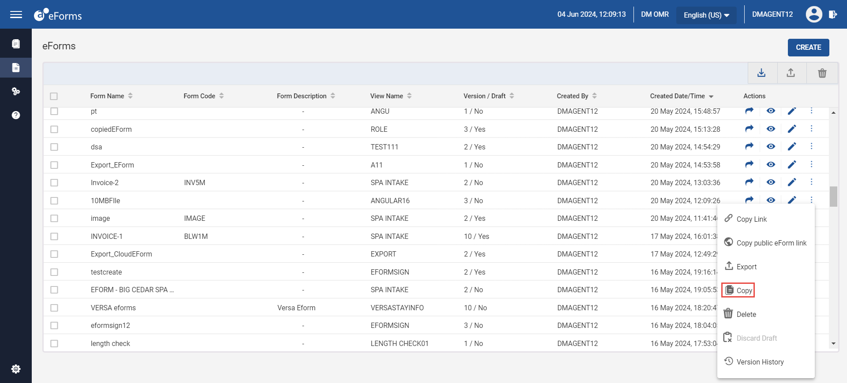The image size is (847, 383).
Task: Click the table scrollbar thumb
Action: click(833, 197)
